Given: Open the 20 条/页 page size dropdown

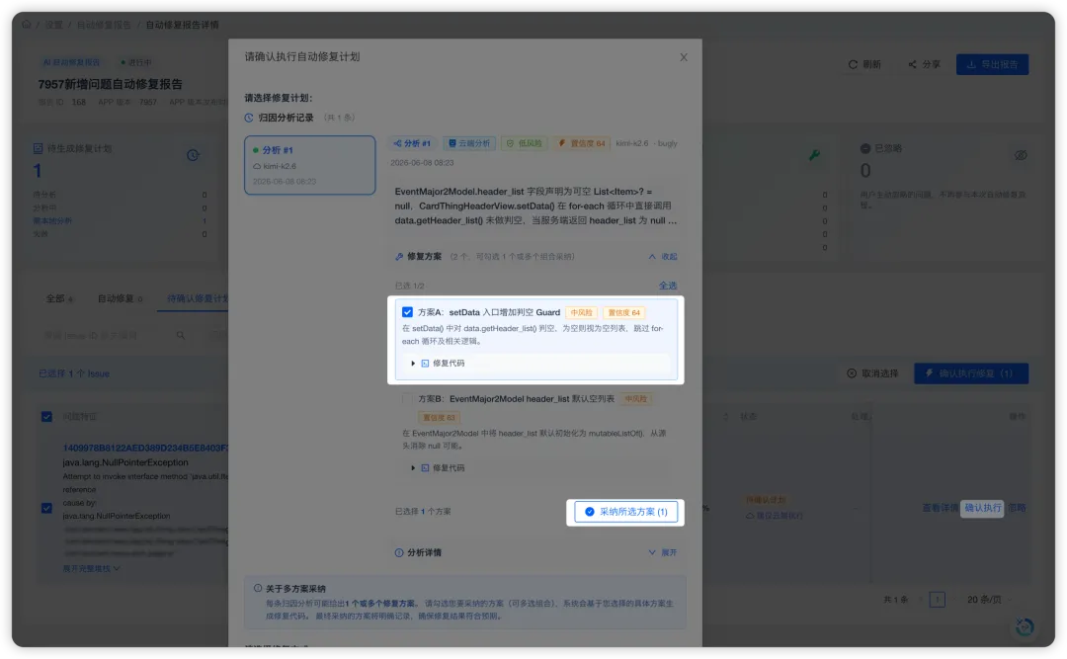Looking at the screenshot, I should (x=989, y=600).
